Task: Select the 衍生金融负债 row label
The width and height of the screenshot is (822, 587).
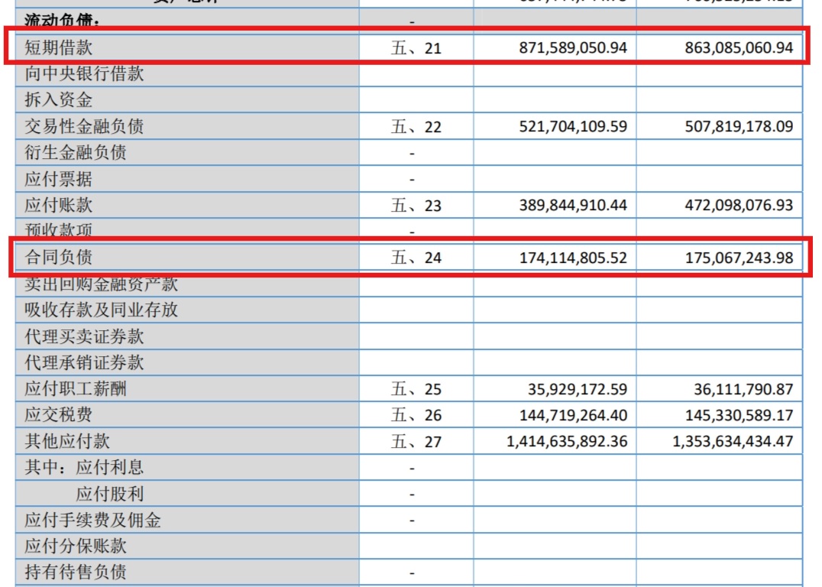Action: 76,152
